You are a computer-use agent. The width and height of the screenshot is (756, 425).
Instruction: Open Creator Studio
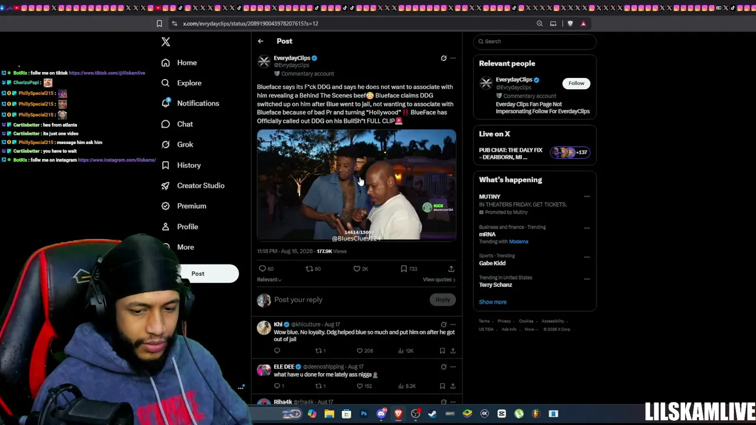(x=193, y=185)
